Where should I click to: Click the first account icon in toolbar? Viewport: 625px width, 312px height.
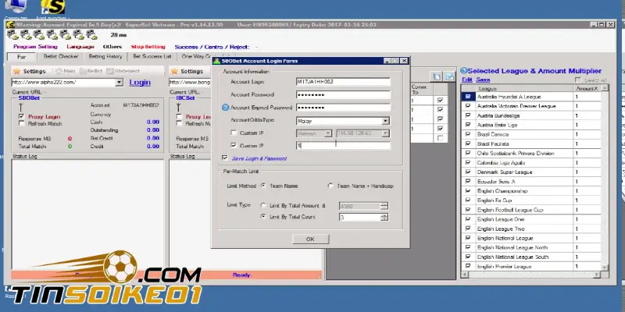coord(11,34)
